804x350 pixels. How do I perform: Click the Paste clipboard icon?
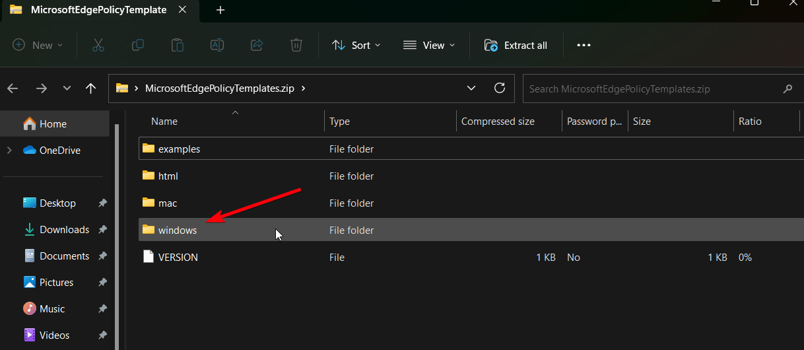tap(178, 45)
